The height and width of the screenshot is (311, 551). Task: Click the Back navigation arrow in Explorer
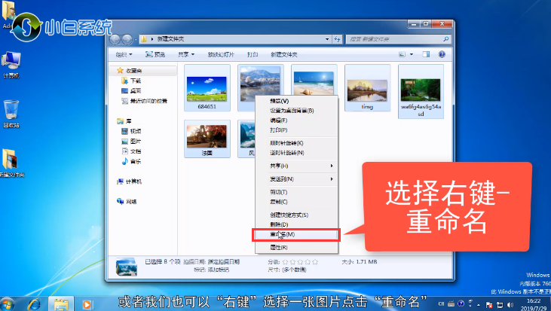click(115, 39)
